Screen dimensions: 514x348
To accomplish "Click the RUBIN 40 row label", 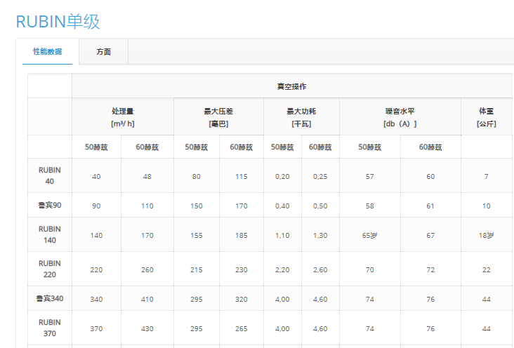I will coord(49,175).
